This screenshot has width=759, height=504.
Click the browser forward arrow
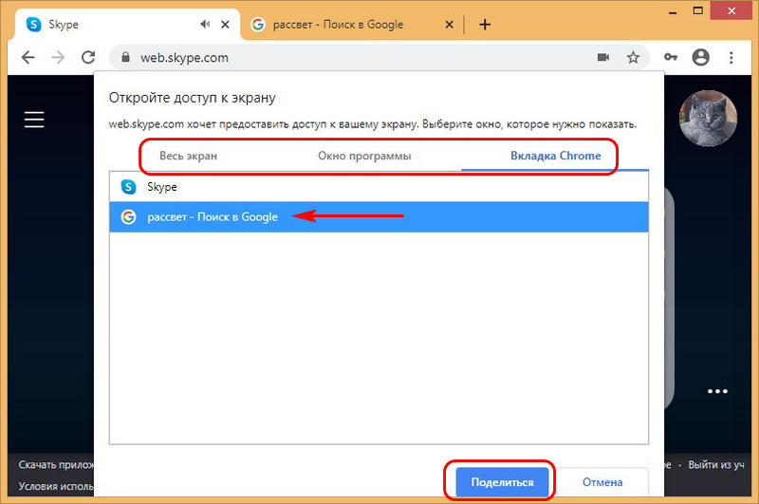(58, 58)
